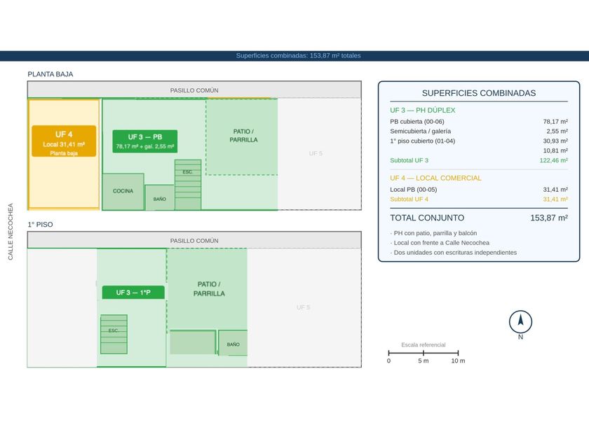Click the "SUPERFICIES COMBINADAS" panel title

click(478, 93)
